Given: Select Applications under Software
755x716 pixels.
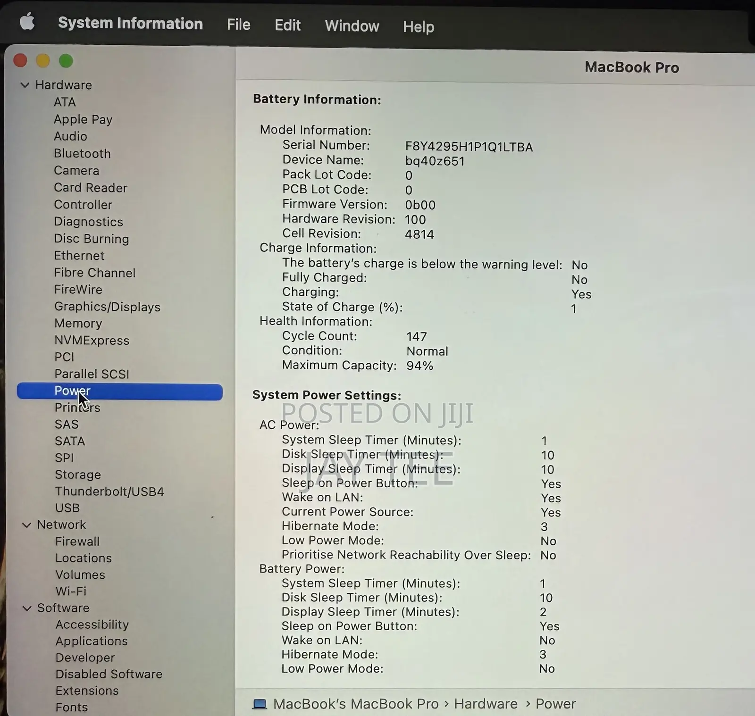Looking at the screenshot, I should [92, 641].
